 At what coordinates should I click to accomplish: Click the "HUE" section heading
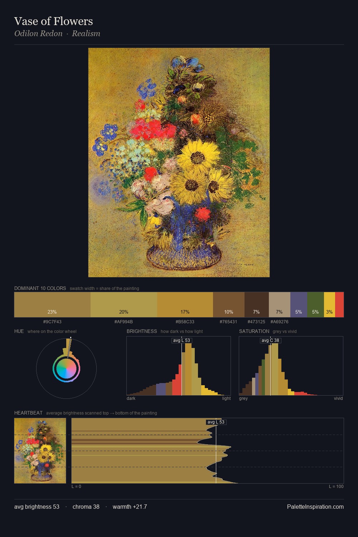pyautogui.click(x=19, y=331)
